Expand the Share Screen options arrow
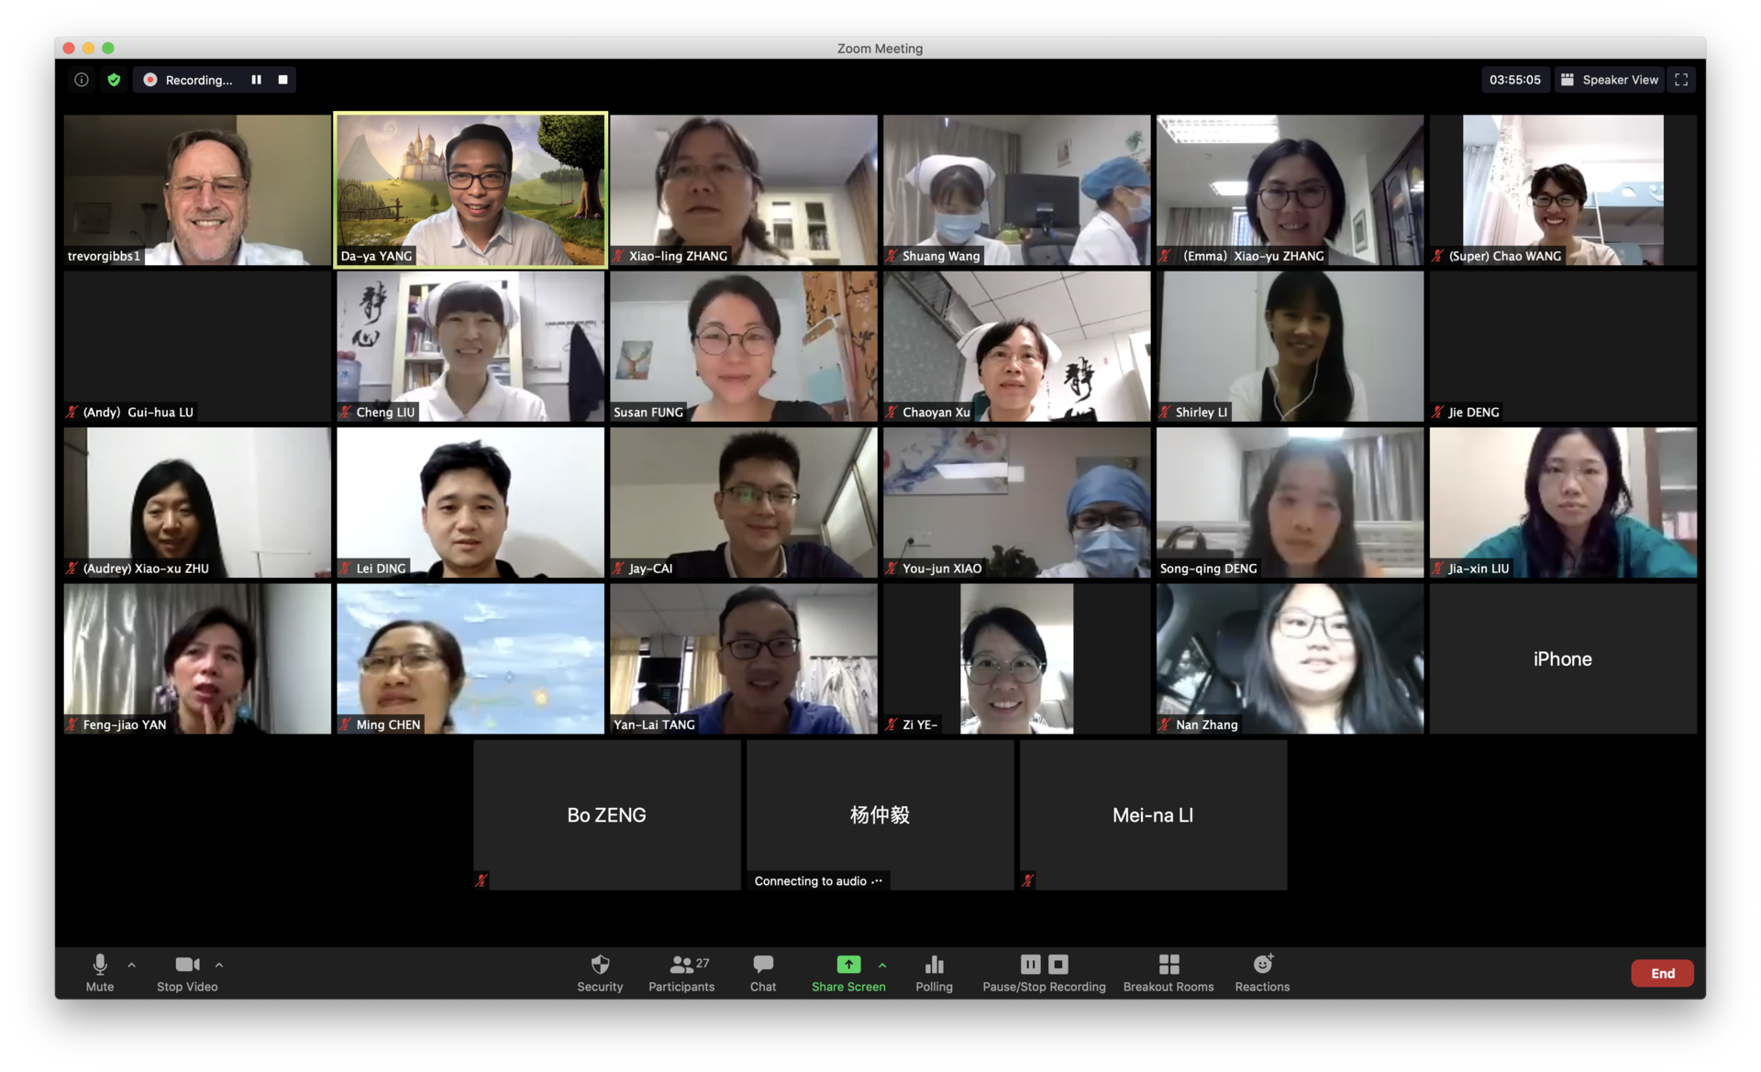1761x1072 pixels. pos(882,965)
